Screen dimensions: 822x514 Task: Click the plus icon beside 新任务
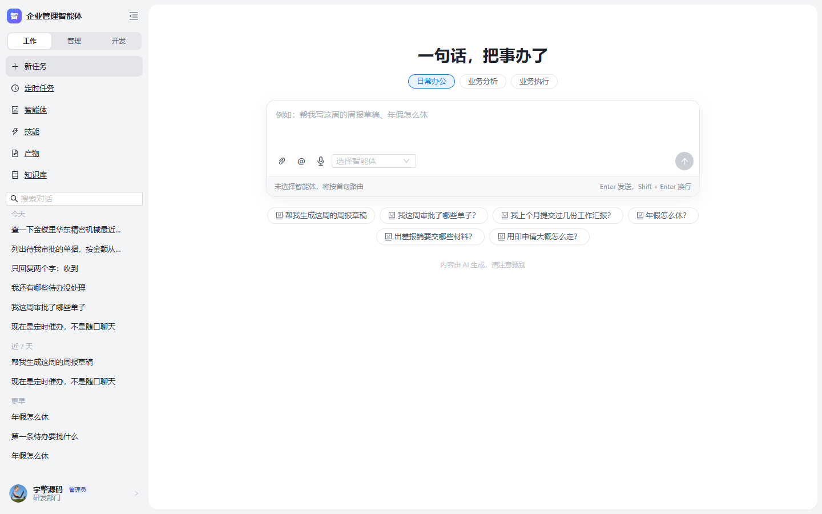(15, 66)
